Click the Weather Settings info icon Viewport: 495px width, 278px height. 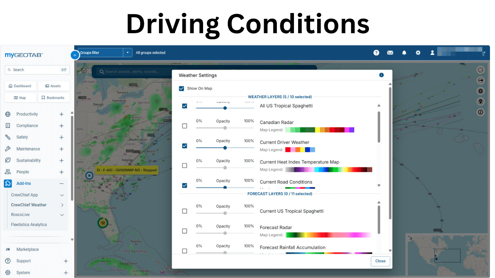point(381,75)
